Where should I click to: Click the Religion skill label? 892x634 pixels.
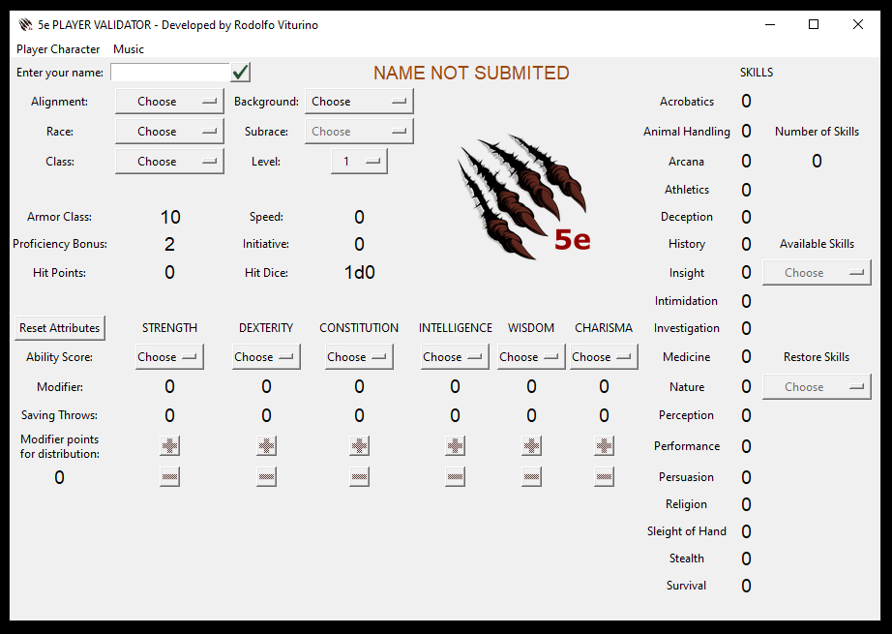click(x=686, y=504)
